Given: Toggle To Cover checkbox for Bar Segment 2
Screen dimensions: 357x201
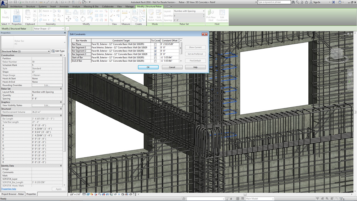Looking at the screenshot, I should click(155, 51).
